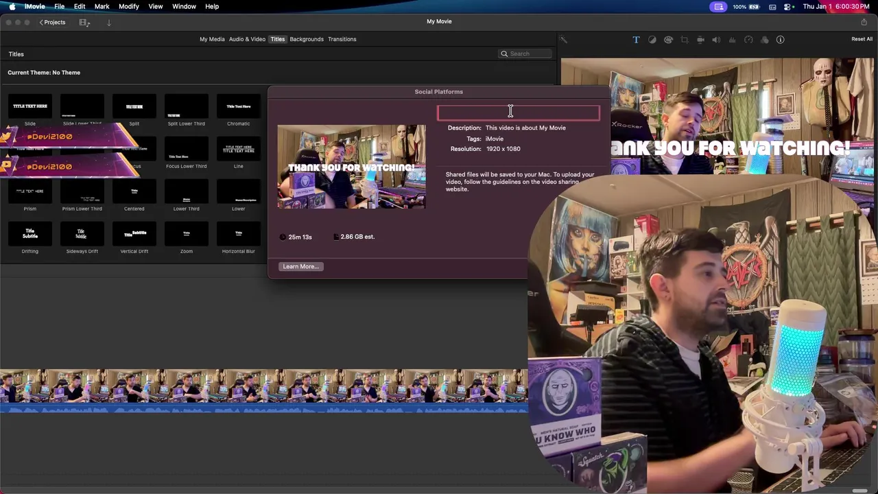
Task: Click the Share export icon
Action: tap(864, 22)
